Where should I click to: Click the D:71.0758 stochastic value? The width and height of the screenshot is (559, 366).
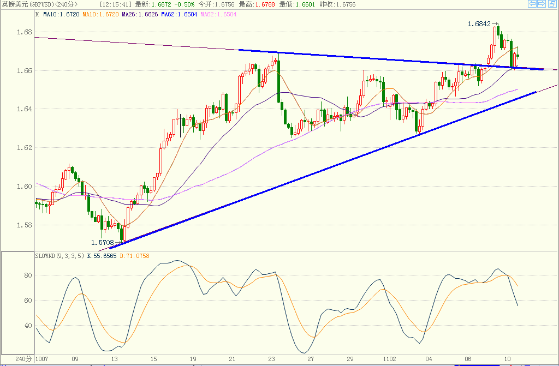pyautogui.click(x=134, y=256)
